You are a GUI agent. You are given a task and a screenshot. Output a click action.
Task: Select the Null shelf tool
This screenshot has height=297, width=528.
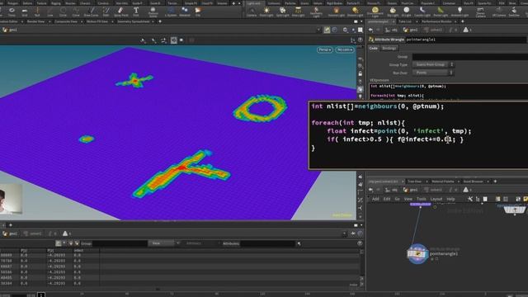37,12
